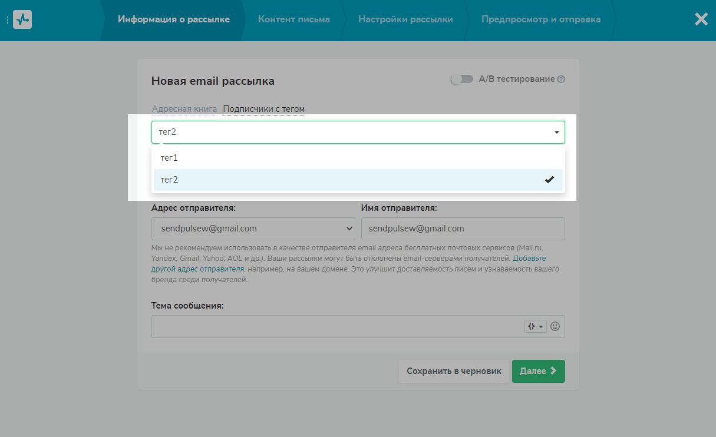
Task: Switch to Подписчики с тегом tab
Action: coord(263,109)
